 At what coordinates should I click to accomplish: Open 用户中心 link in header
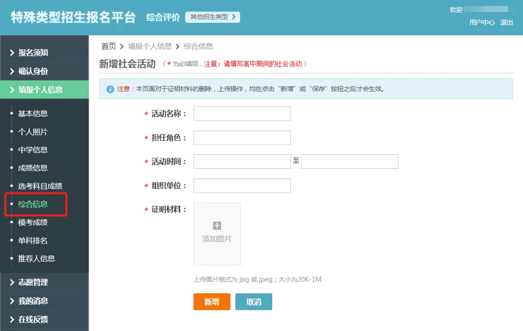pyautogui.click(x=482, y=22)
